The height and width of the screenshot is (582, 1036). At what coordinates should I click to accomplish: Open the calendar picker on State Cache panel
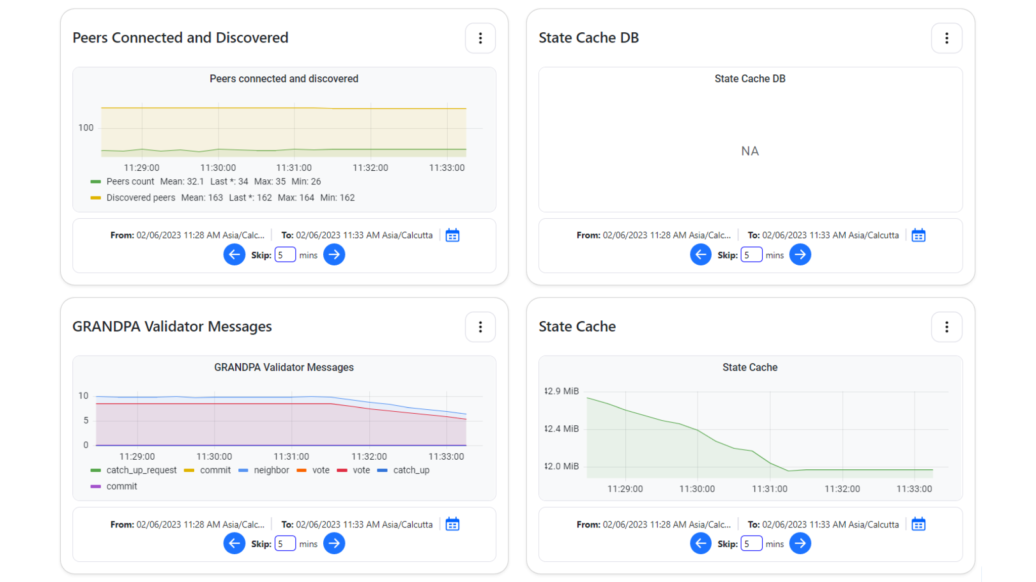point(918,524)
